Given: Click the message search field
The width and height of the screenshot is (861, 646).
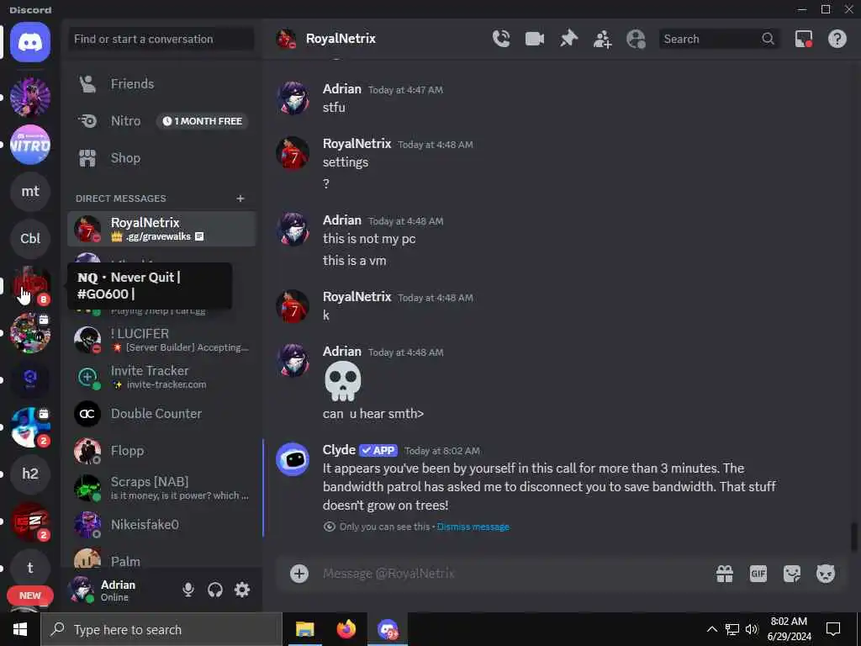Looking at the screenshot, I should (718, 39).
